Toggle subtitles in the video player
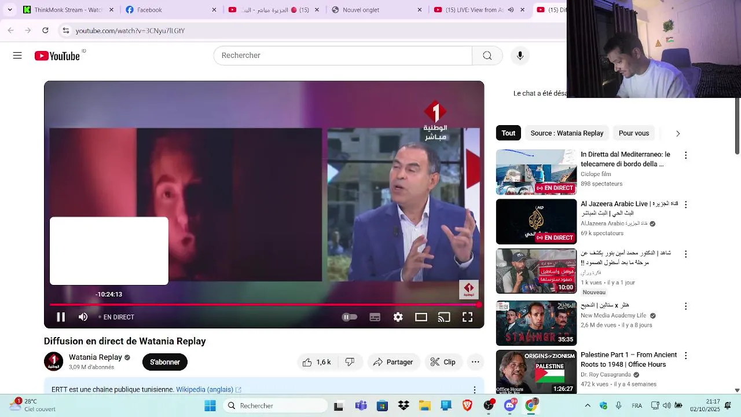The height and width of the screenshot is (417, 741). (x=375, y=317)
